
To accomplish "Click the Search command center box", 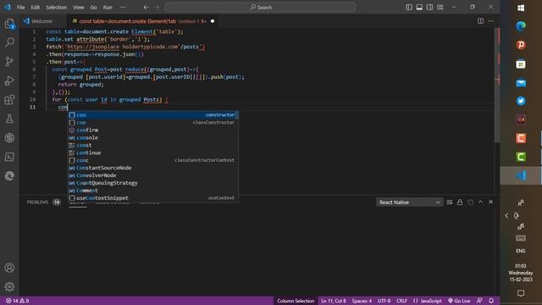I will click(260, 7).
